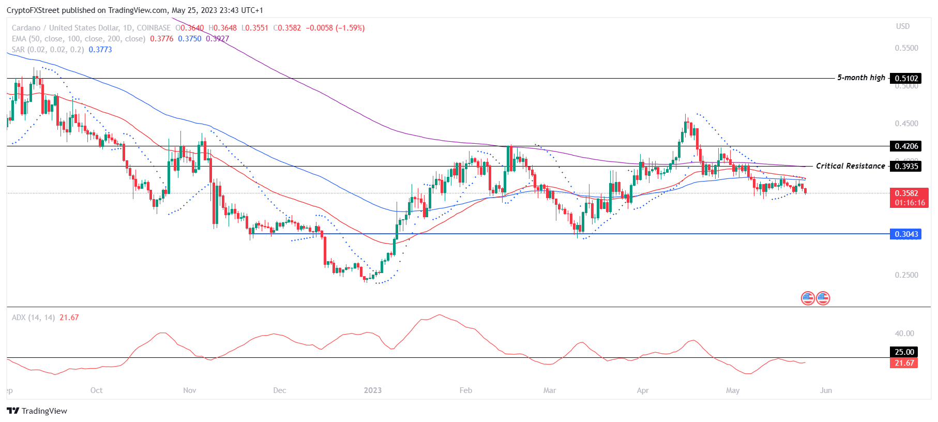Select the Cardano / United States Dollar legend title
This screenshot has width=938, height=422.
(x=91, y=28)
